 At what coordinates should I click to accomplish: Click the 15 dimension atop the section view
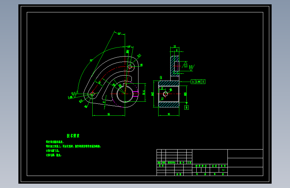pos(174,46)
